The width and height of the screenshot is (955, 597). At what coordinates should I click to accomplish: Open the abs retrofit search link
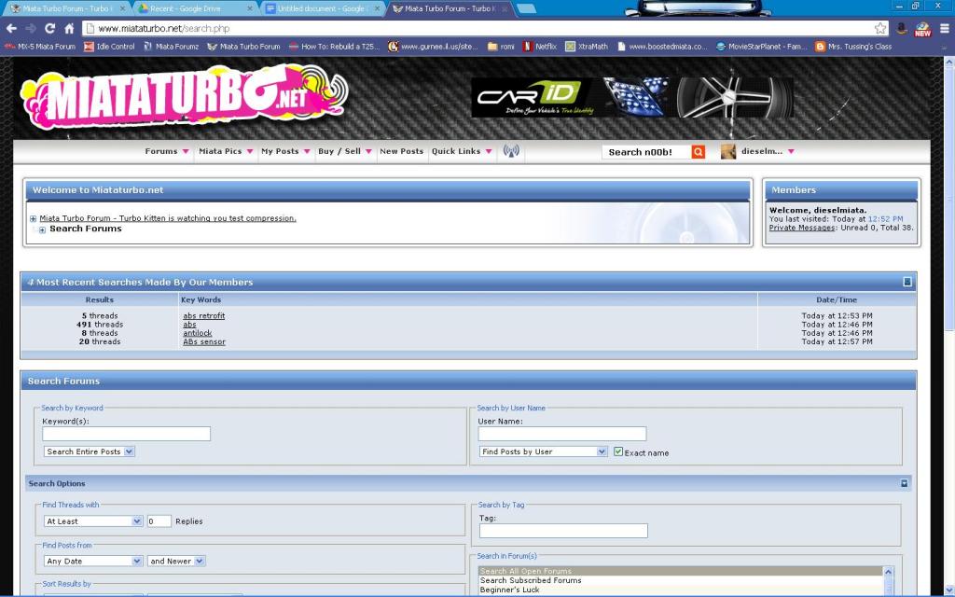204,315
